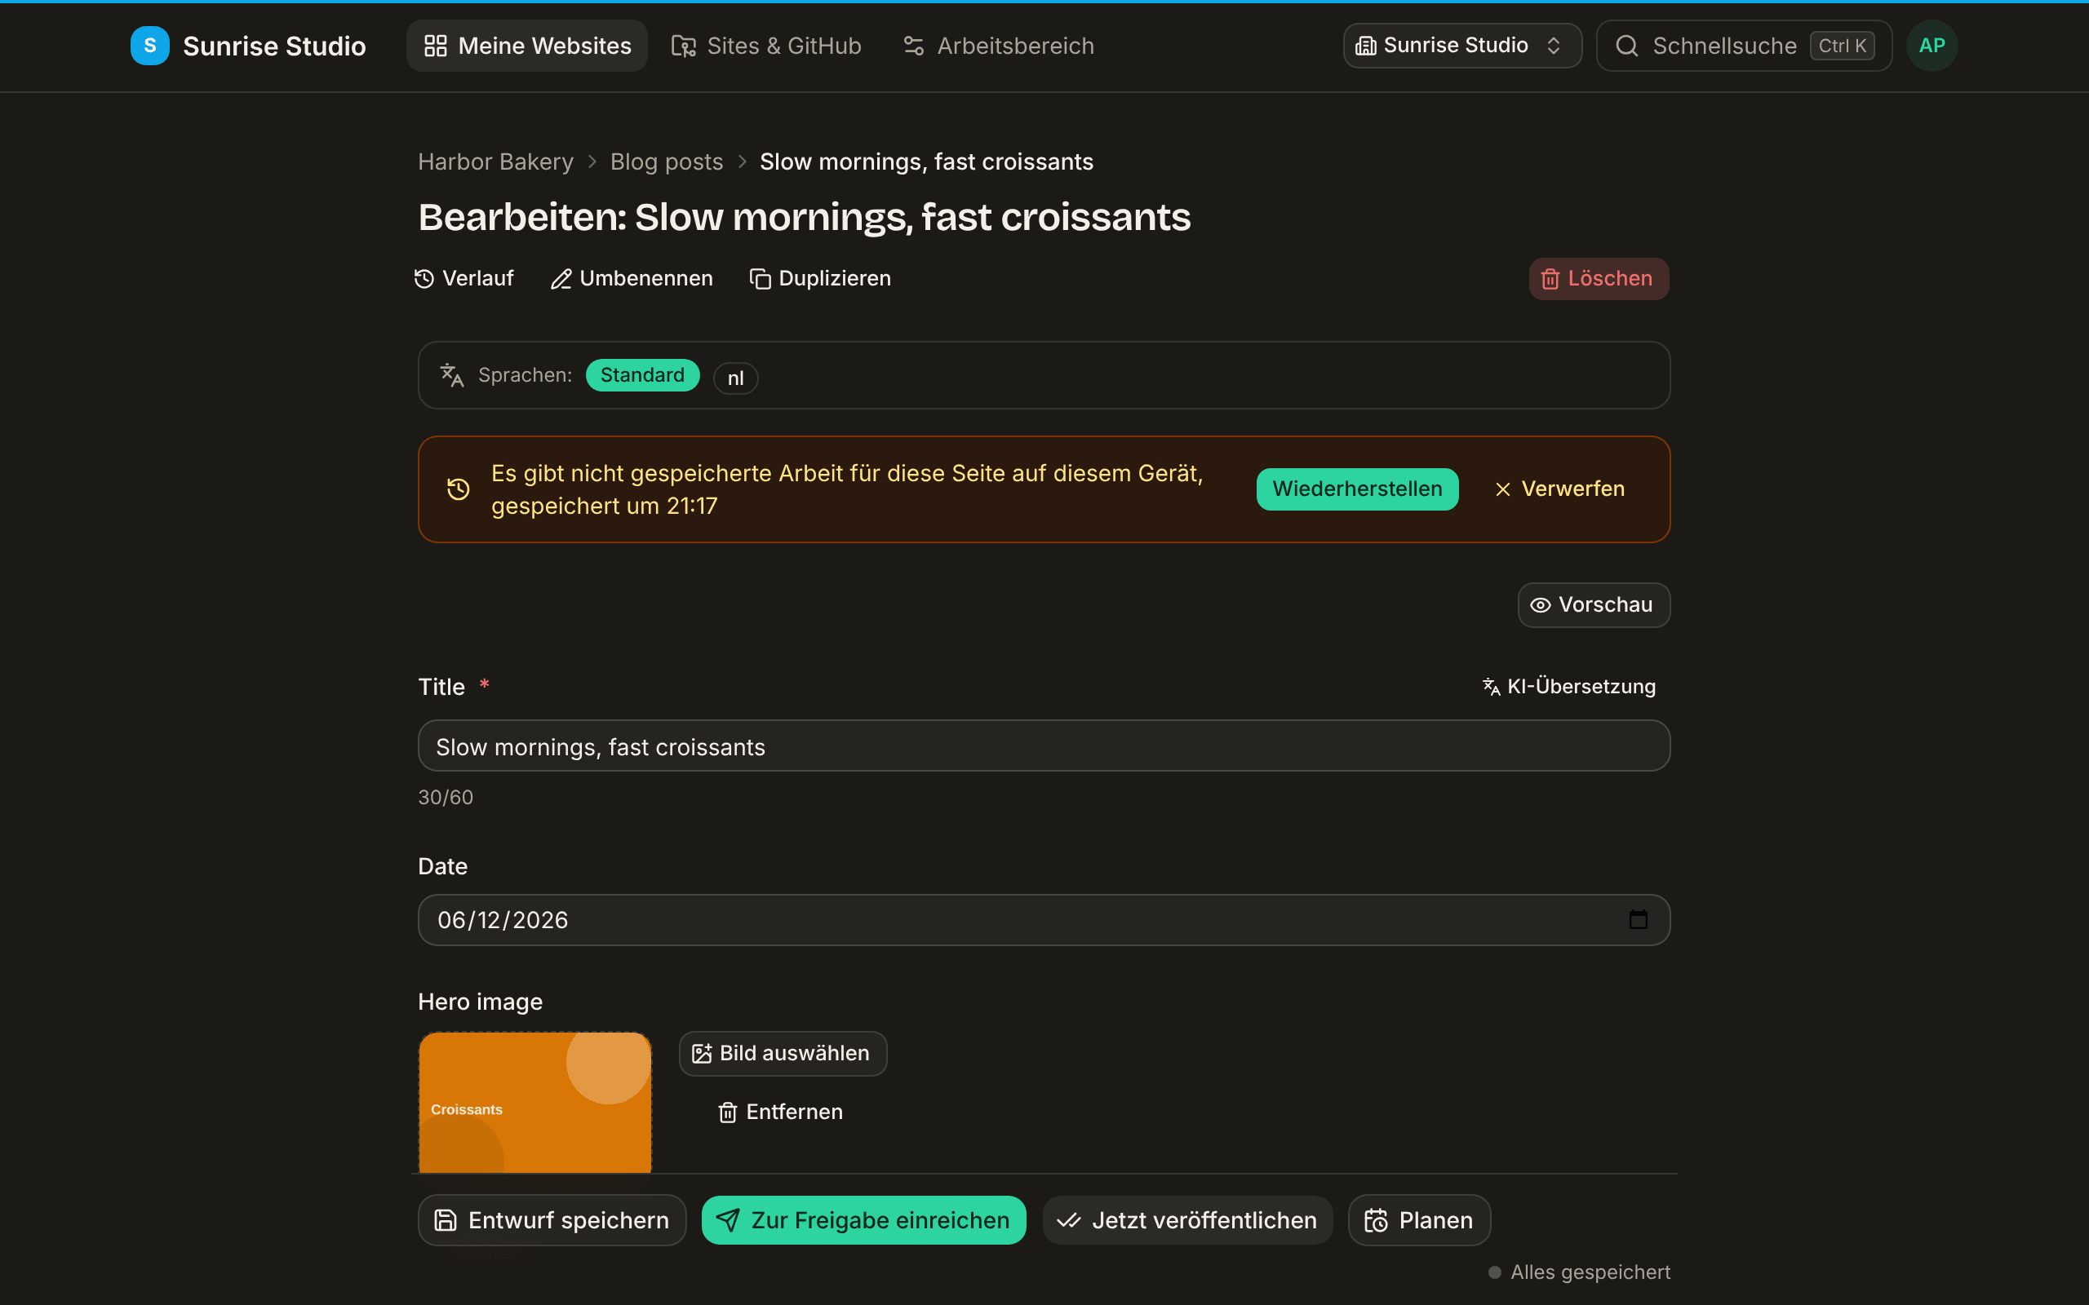Open the AP user avatar menu
The image size is (2089, 1305).
coord(1932,46)
